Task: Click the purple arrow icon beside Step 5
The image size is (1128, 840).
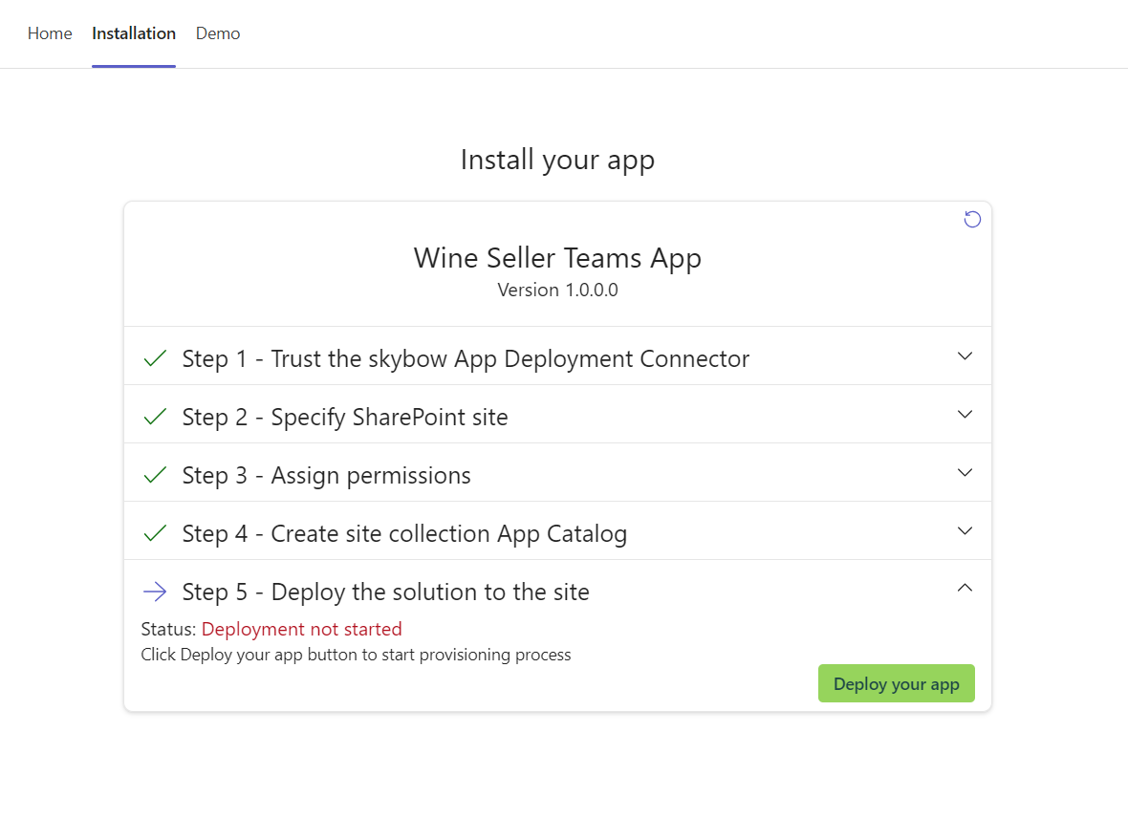Action: pos(155,592)
